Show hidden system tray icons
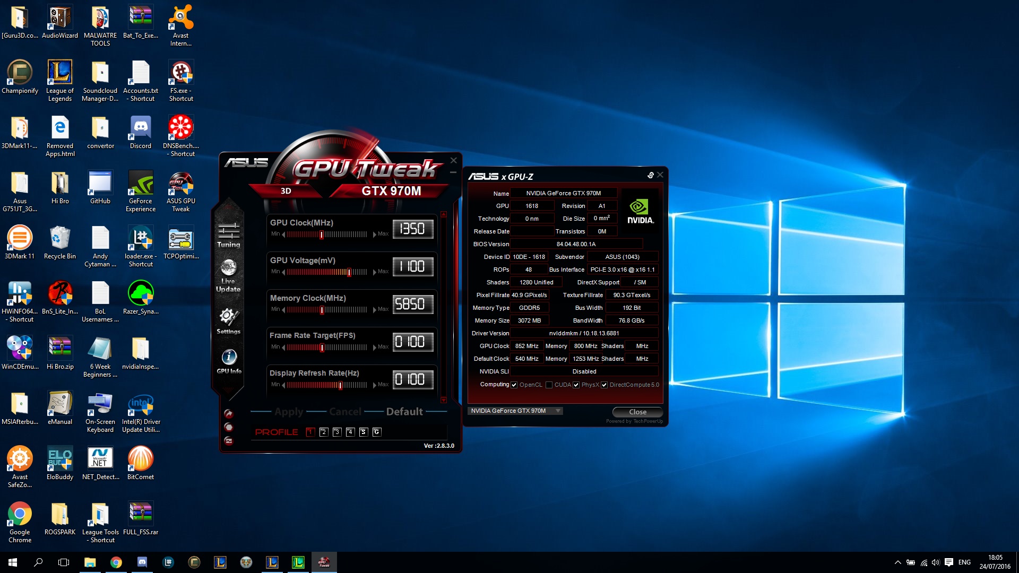This screenshot has height=573, width=1019. pos(897,562)
